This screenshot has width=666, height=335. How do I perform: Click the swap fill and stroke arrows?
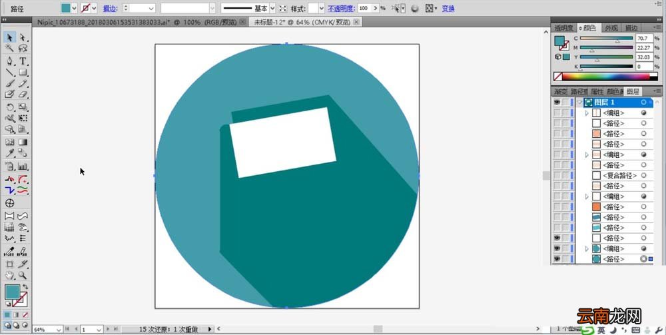coord(25,288)
